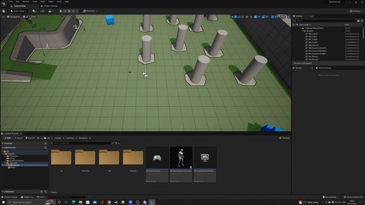
Task: Open Windows Start menu
Action: click(x=3, y=202)
